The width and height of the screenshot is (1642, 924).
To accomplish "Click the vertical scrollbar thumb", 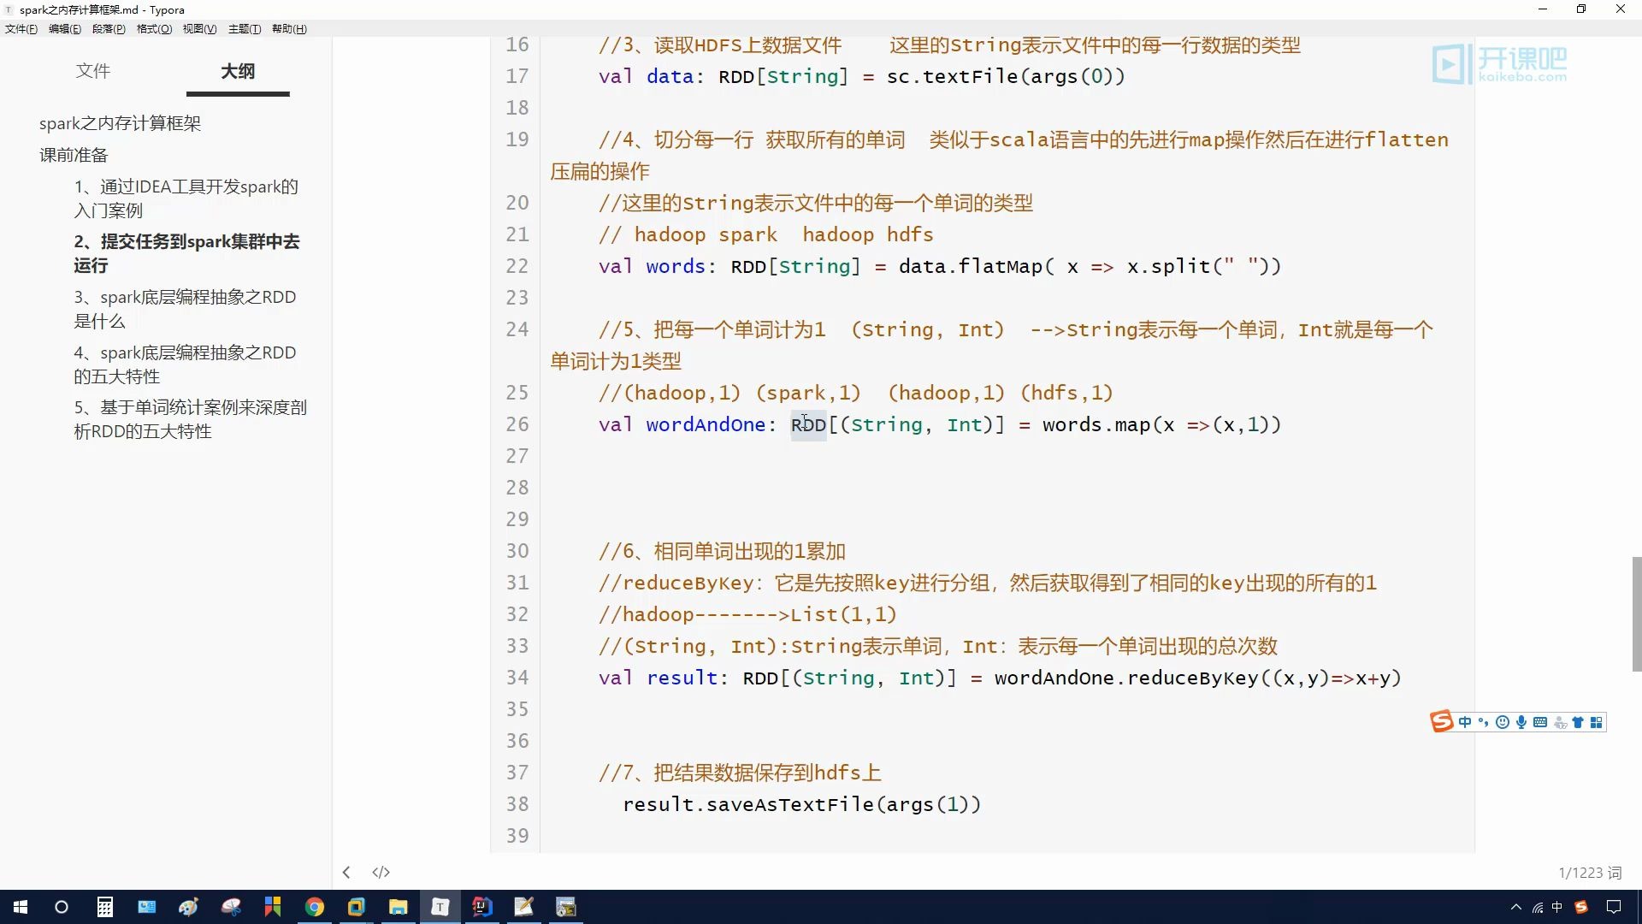I will [x=1637, y=614].
